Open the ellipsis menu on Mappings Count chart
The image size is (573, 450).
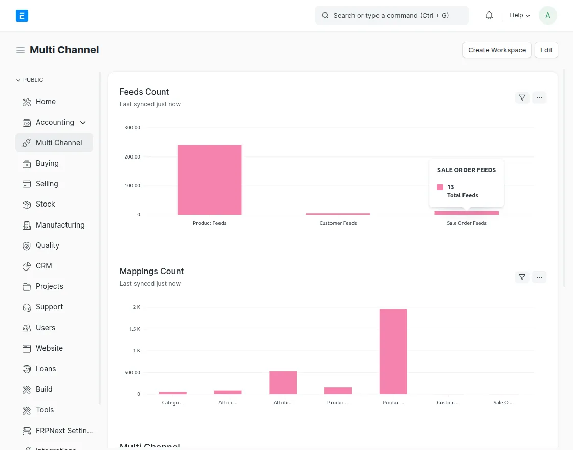click(539, 277)
